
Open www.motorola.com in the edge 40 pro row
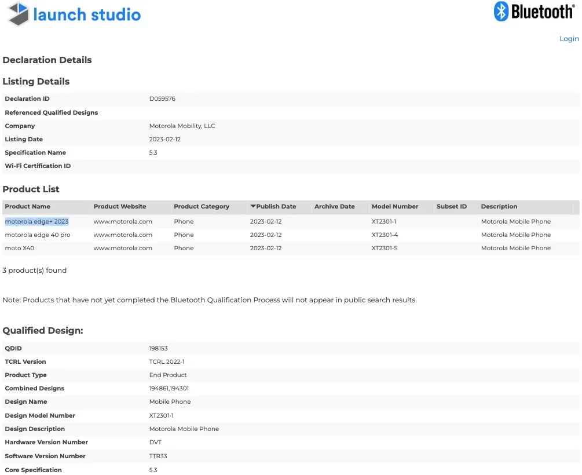[123, 235]
